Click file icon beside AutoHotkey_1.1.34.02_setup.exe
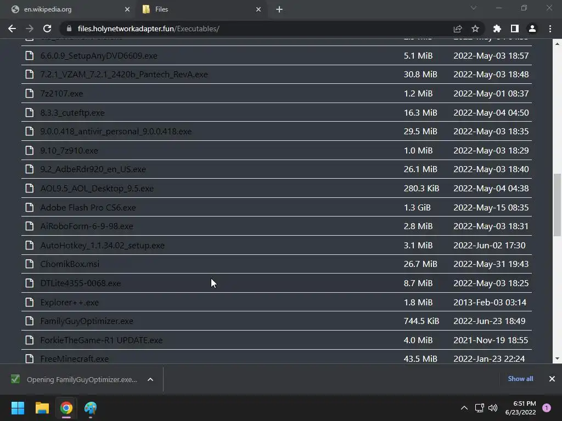Image resolution: width=562 pixels, height=421 pixels. click(x=30, y=245)
